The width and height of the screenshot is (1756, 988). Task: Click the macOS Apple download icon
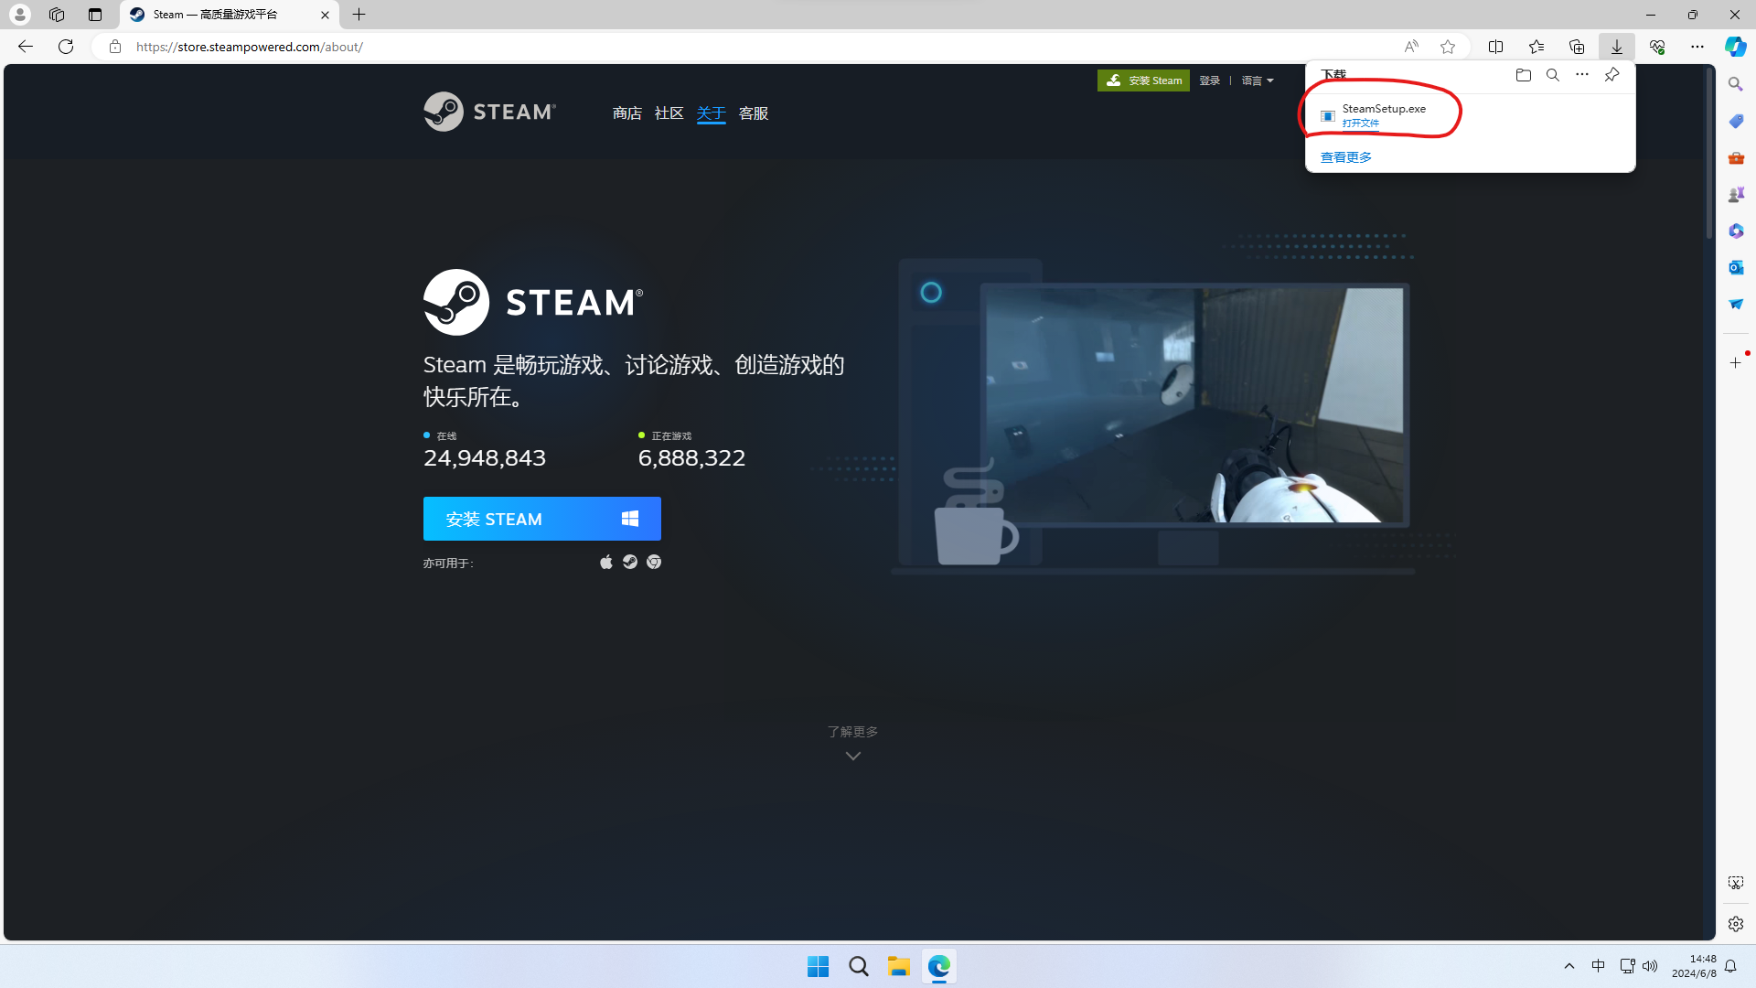[x=605, y=562]
